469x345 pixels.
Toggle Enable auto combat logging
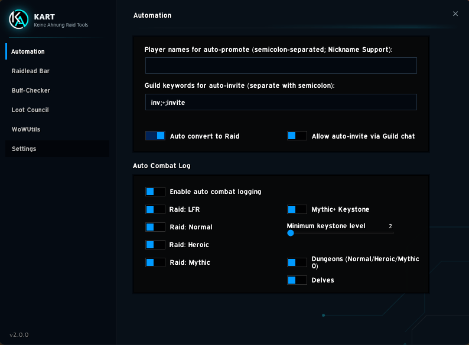(155, 192)
